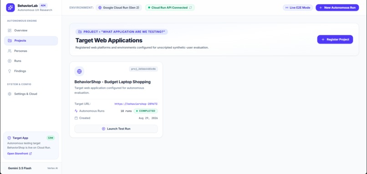The width and height of the screenshot is (367, 174).
Task: Open the Runs page
Action: pos(31,61)
